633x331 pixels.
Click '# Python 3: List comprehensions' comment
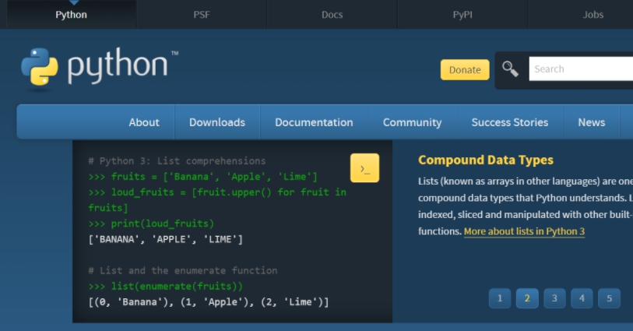pyautogui.click(x=177, y=161)
